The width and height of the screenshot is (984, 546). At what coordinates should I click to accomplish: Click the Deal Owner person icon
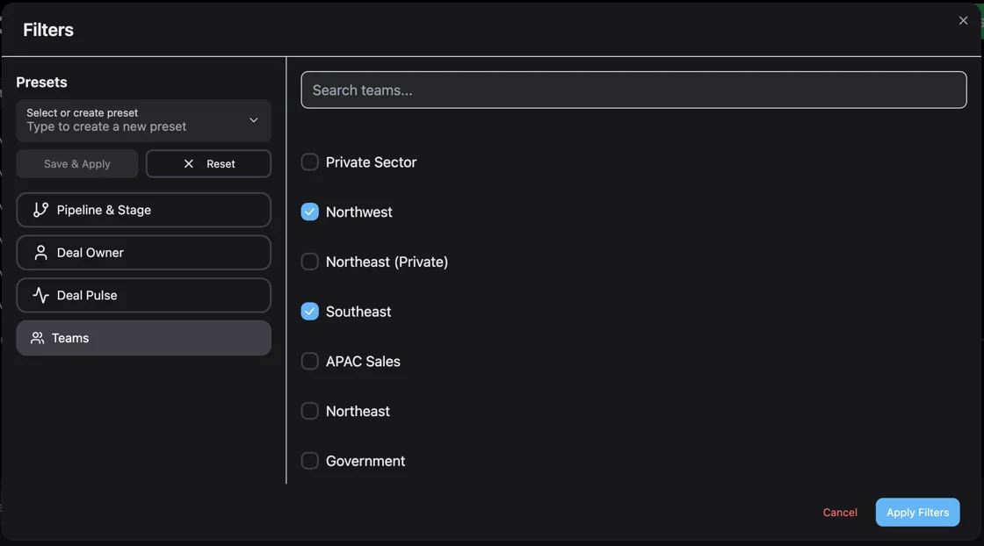click(x=40, y=252)
